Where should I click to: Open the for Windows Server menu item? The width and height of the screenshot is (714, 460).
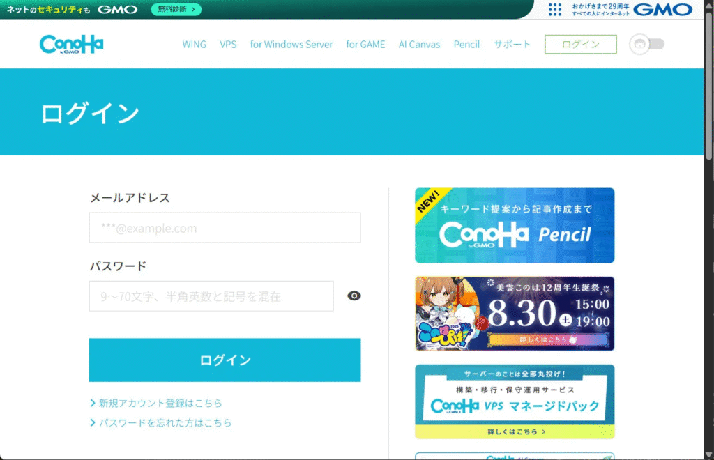tap(291, 44)
